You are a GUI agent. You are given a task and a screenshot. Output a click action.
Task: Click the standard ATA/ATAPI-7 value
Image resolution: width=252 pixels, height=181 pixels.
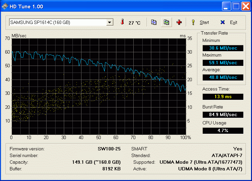(x=227, y=155)
